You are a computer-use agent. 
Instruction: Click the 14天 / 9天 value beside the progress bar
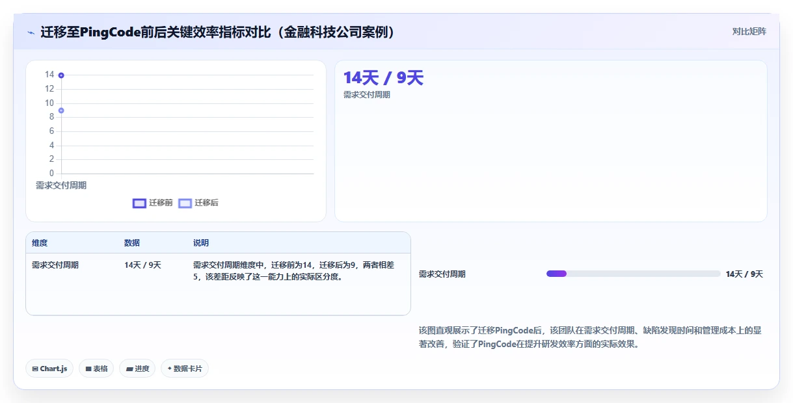[x=744, y=274]
